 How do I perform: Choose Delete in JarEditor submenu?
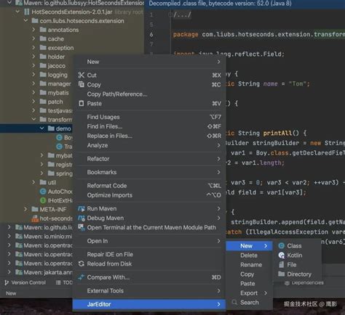pos(249,255)
